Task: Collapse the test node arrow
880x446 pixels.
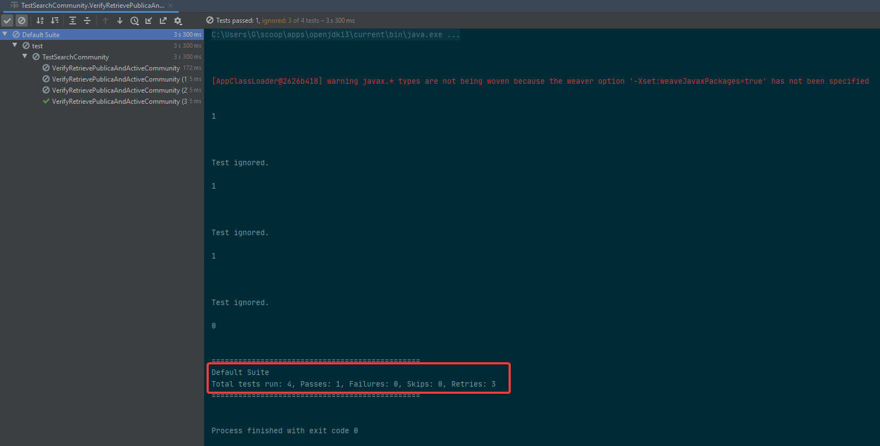Action: point(15,45)
